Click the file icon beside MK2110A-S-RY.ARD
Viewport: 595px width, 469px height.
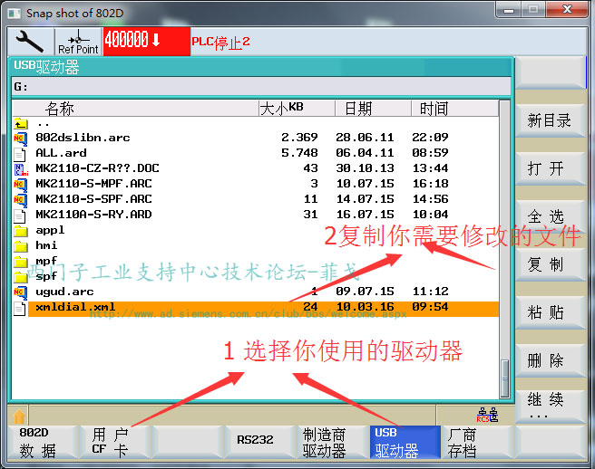(20, 215)
